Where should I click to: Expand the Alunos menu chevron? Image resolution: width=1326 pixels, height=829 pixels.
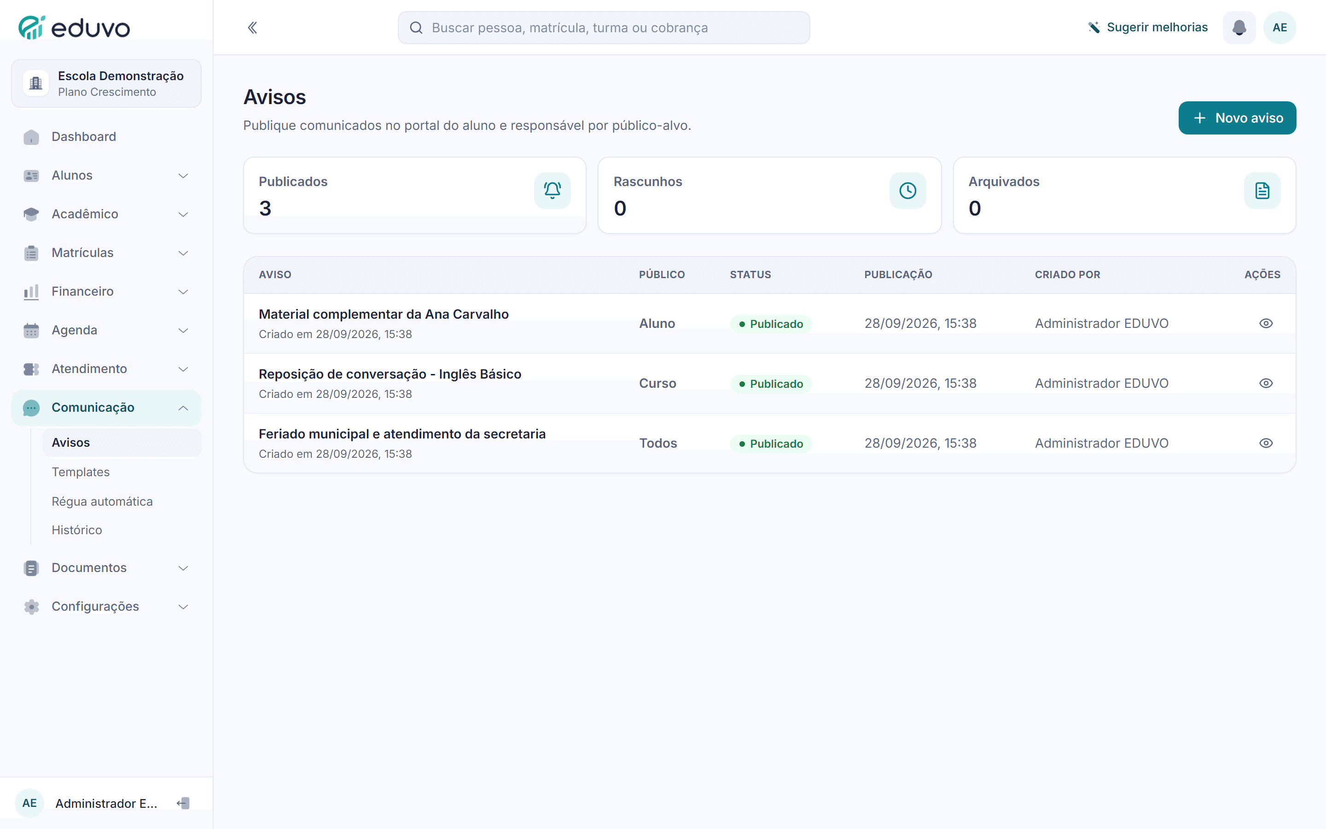click(183, 175)
